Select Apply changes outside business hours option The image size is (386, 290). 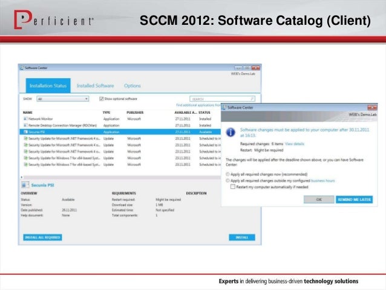(227, 180)
